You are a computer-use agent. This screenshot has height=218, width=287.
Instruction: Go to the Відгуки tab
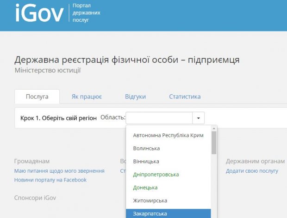135,97
